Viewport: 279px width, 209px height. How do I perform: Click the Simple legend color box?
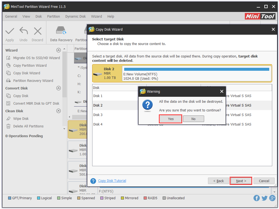[x=59, y=198]
